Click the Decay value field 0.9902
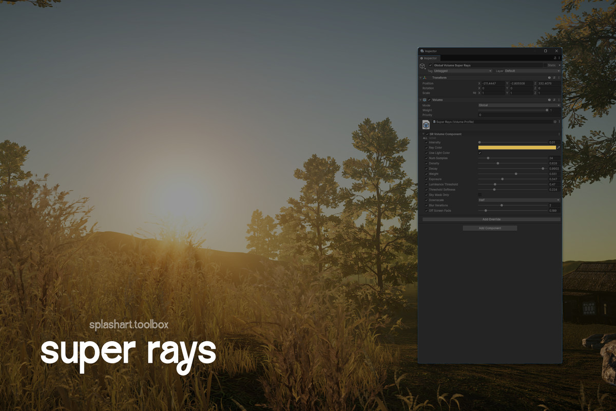616x411 pixels. pyautogui.click(x=554, y=169)
